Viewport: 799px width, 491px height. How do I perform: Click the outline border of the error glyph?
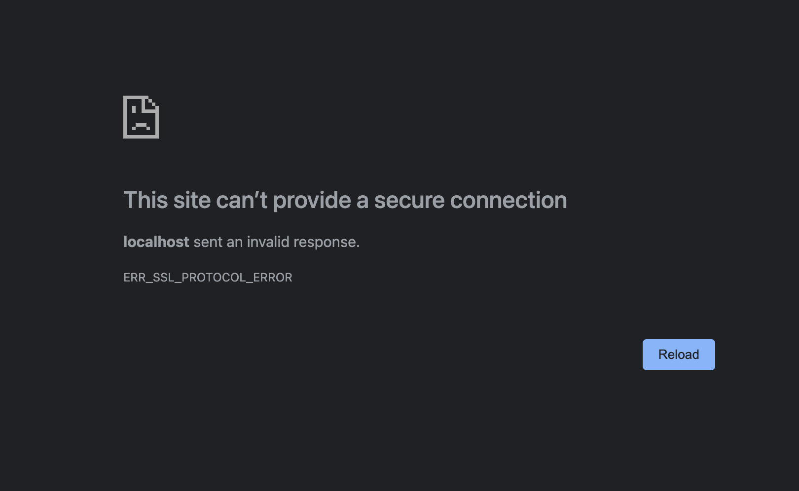(x=124, y=117)
